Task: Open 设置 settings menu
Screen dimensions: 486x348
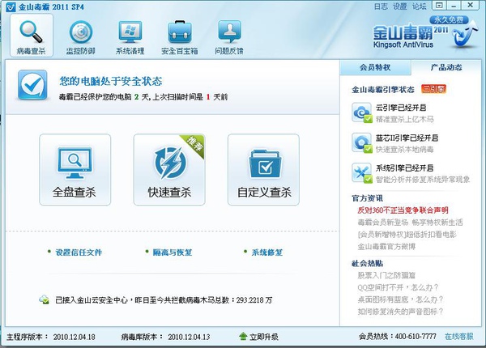Action: point(400,6)
